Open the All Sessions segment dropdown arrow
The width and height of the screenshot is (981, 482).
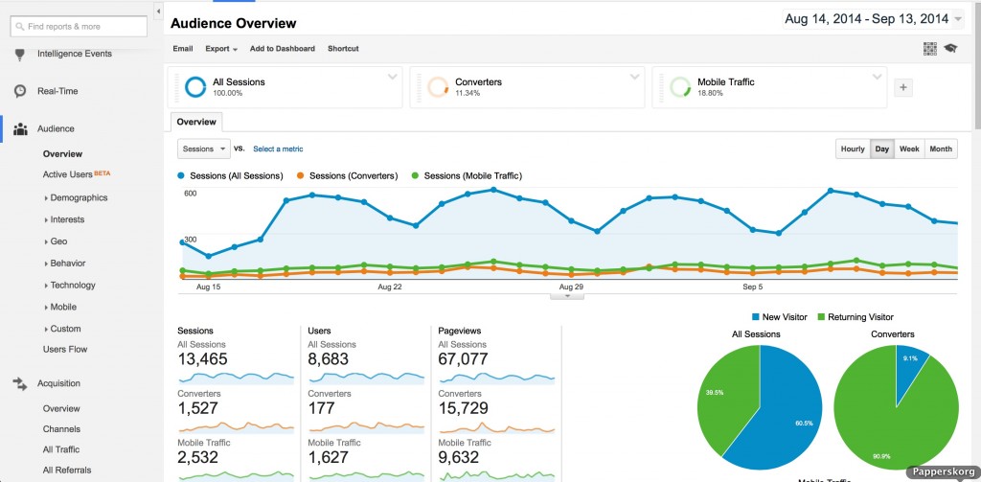pos(392,77)
